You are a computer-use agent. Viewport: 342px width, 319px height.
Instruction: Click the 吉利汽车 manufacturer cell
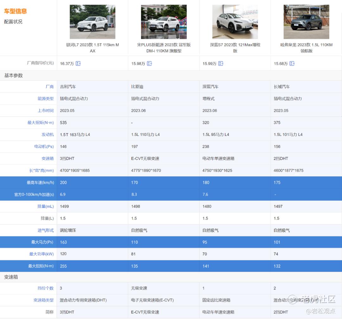[x=68, y=86]
